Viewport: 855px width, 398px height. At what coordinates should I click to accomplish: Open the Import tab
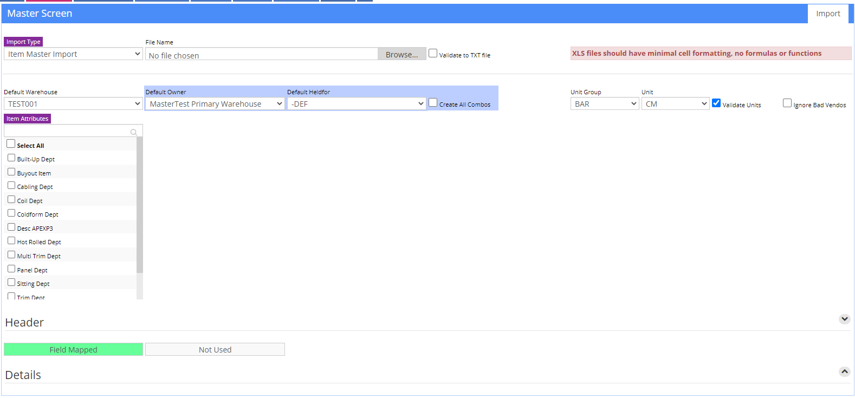tap(828, 14)
